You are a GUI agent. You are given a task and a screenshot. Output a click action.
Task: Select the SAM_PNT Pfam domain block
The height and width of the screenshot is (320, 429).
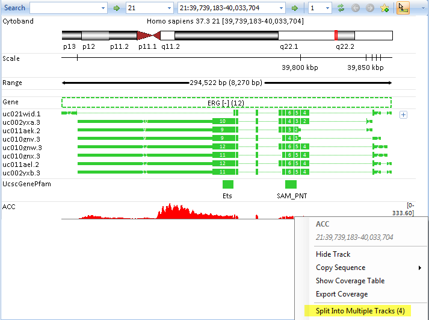coord(291,184)
